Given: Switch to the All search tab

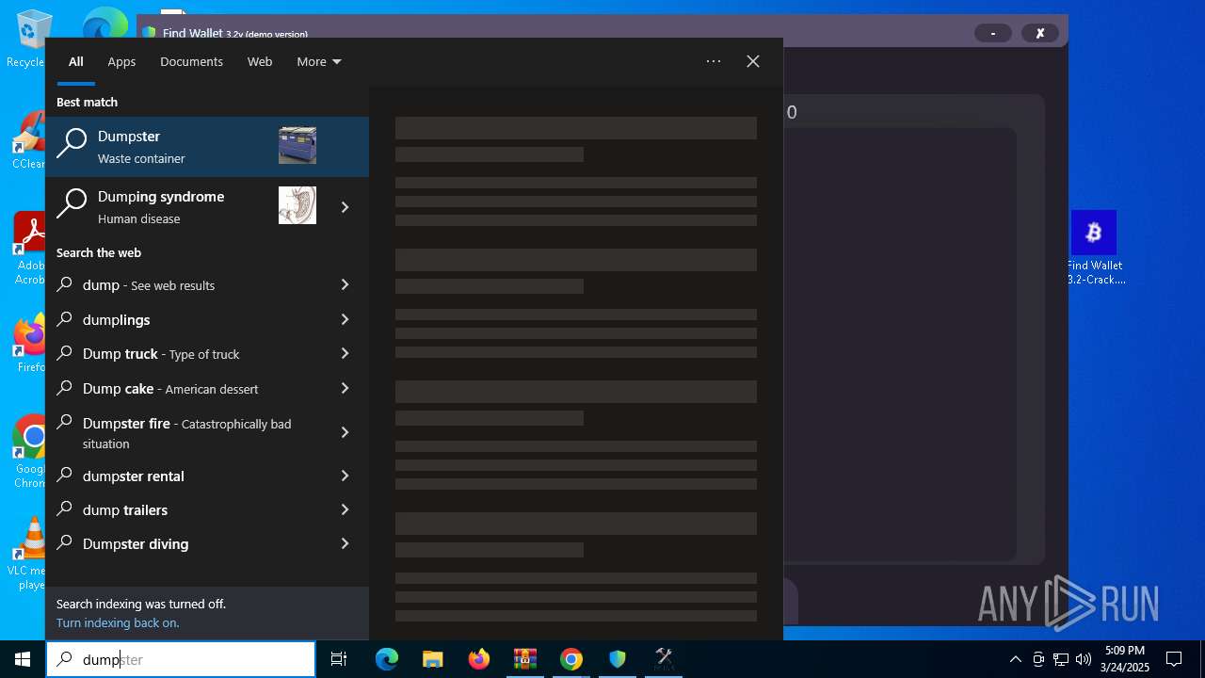Looking at the screenshot, I should pos(76,61).
